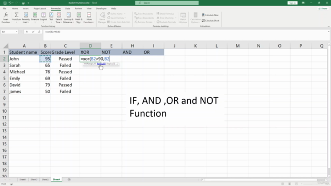The height and width of the screenshot is (186, 331).
Task: Click the fx icon beside formula bar
Action: 39,32
